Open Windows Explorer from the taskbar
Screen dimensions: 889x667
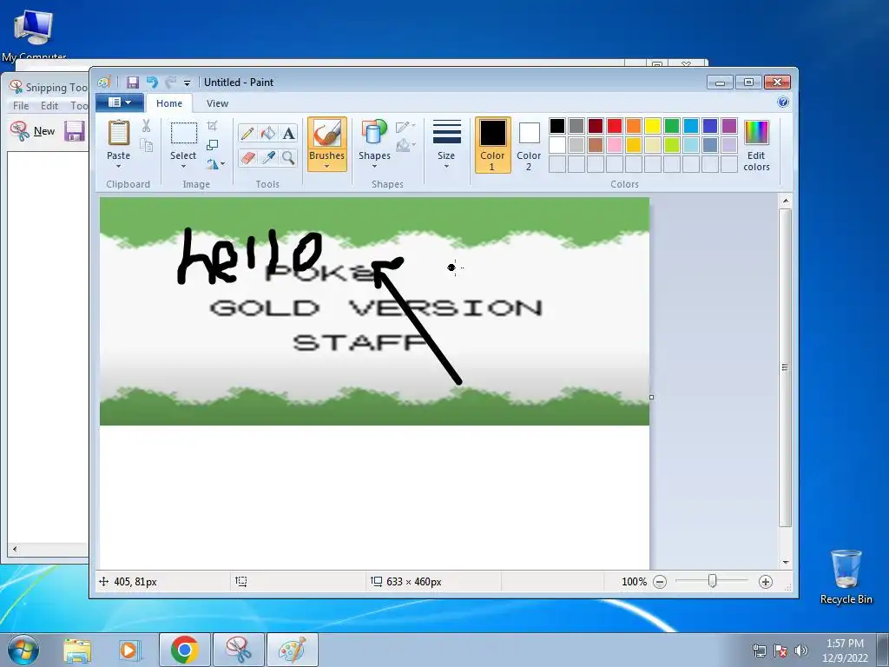[77, 650]
